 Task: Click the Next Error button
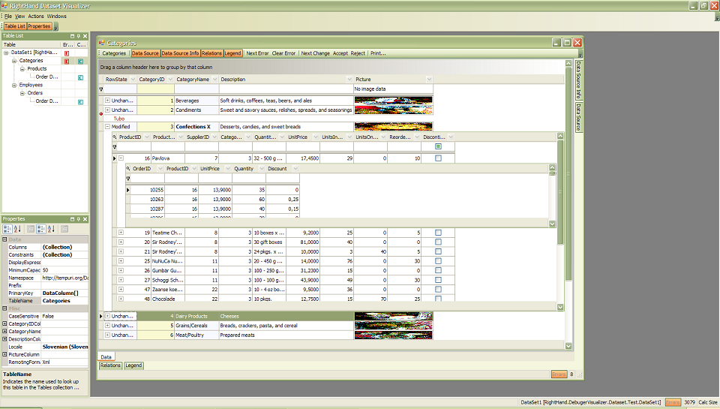(257, 53)
